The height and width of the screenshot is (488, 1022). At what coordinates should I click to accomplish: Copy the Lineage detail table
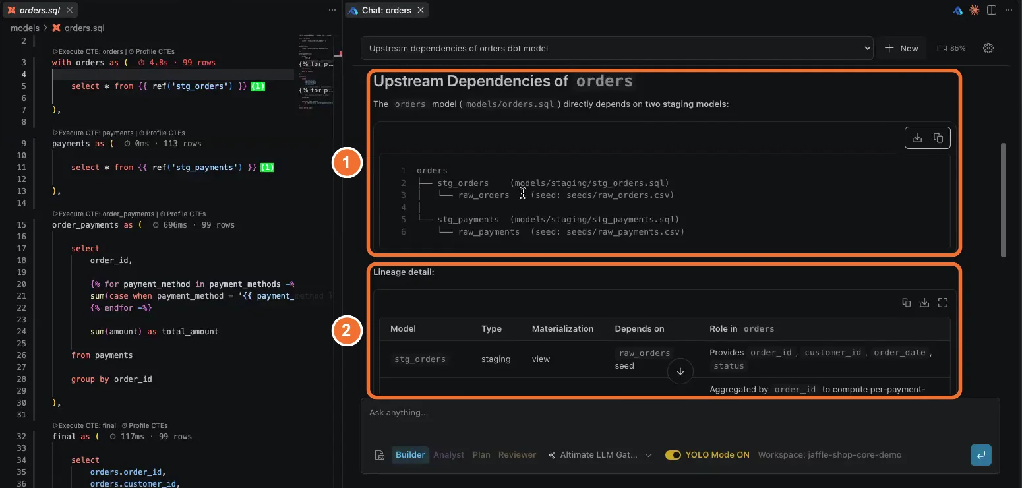(x=907, y=303)
